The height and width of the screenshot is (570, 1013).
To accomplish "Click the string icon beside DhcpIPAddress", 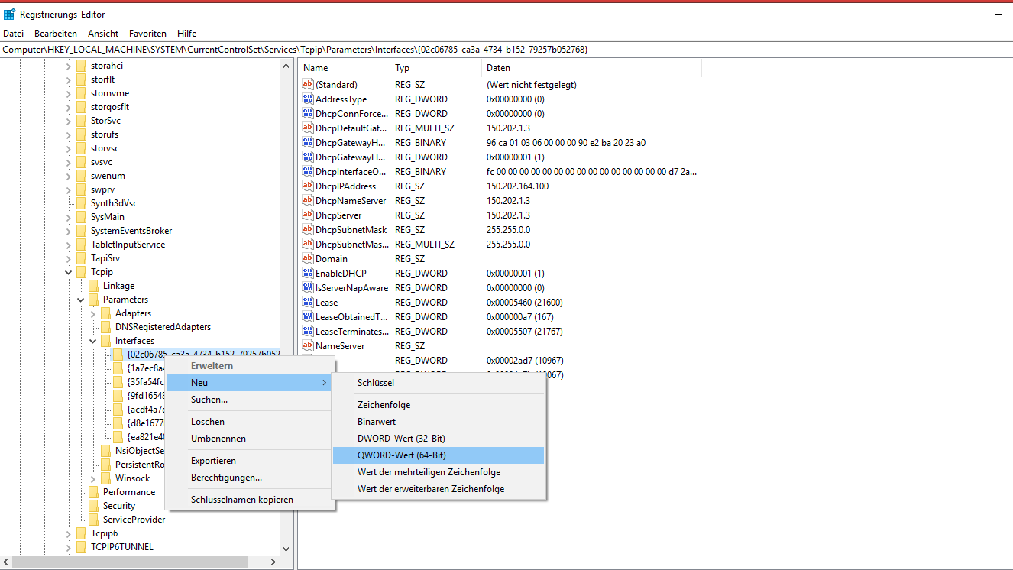I will click(308, 186).
